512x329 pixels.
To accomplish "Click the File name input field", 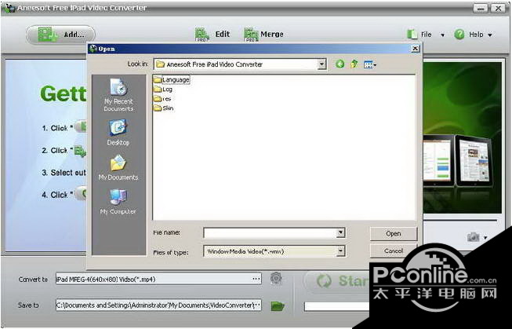I will [270, 233].
